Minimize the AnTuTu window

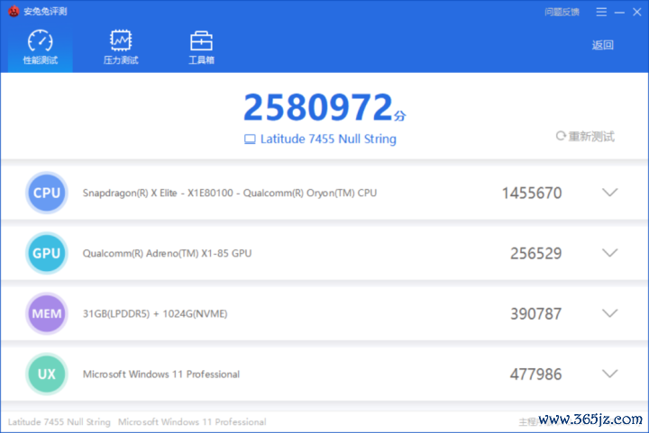click(619, 13)
